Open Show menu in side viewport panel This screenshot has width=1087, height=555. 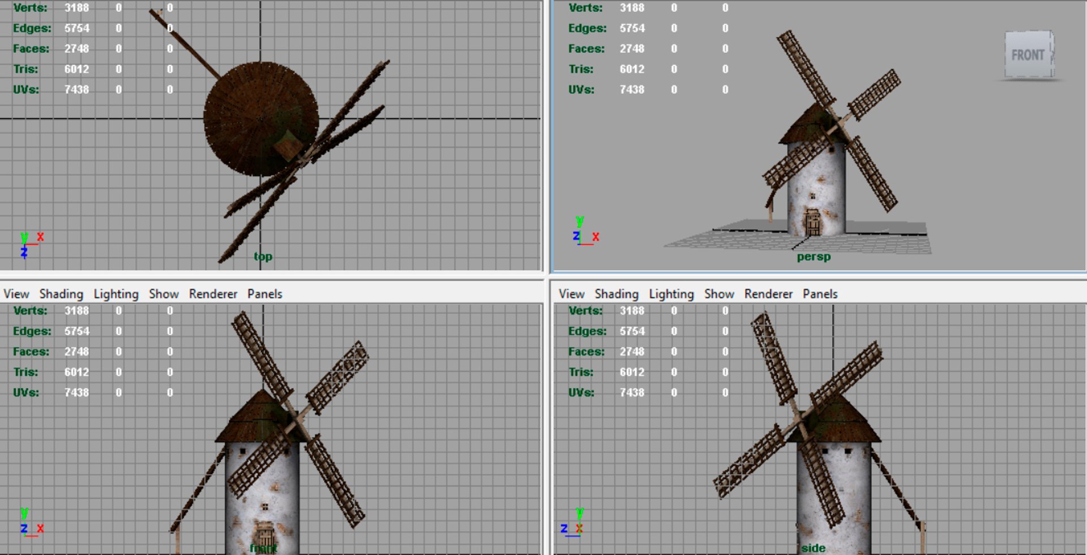click(719, 294)
